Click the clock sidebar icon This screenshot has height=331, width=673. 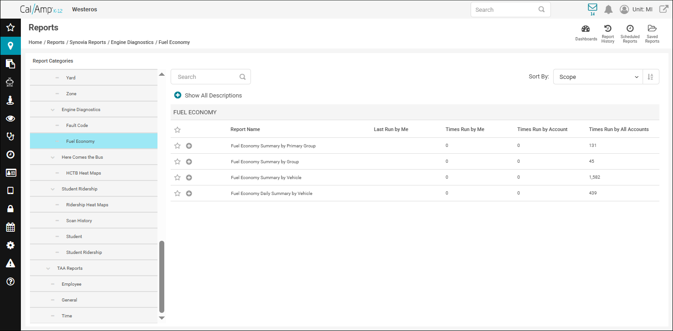(x=10, y=155)
